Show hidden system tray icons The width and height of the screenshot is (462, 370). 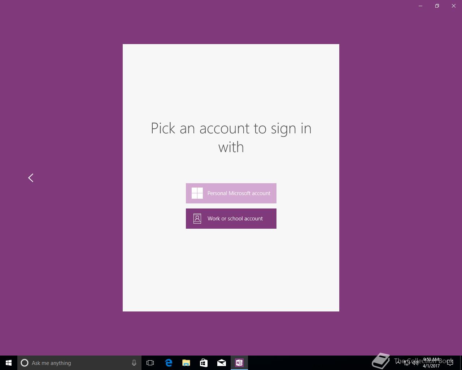point(398,363)
